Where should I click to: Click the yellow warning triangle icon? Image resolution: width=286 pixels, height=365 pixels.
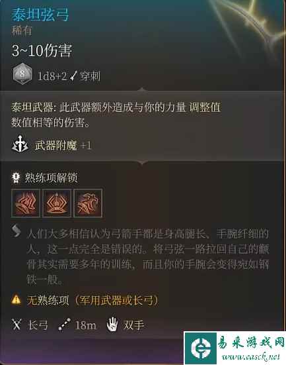coord(16,299)
